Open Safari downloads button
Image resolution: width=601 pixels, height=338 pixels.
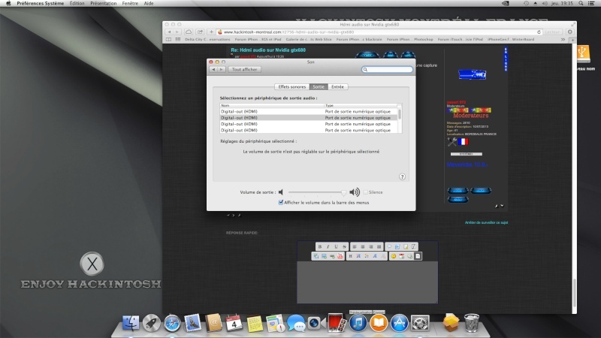point(570,32)
